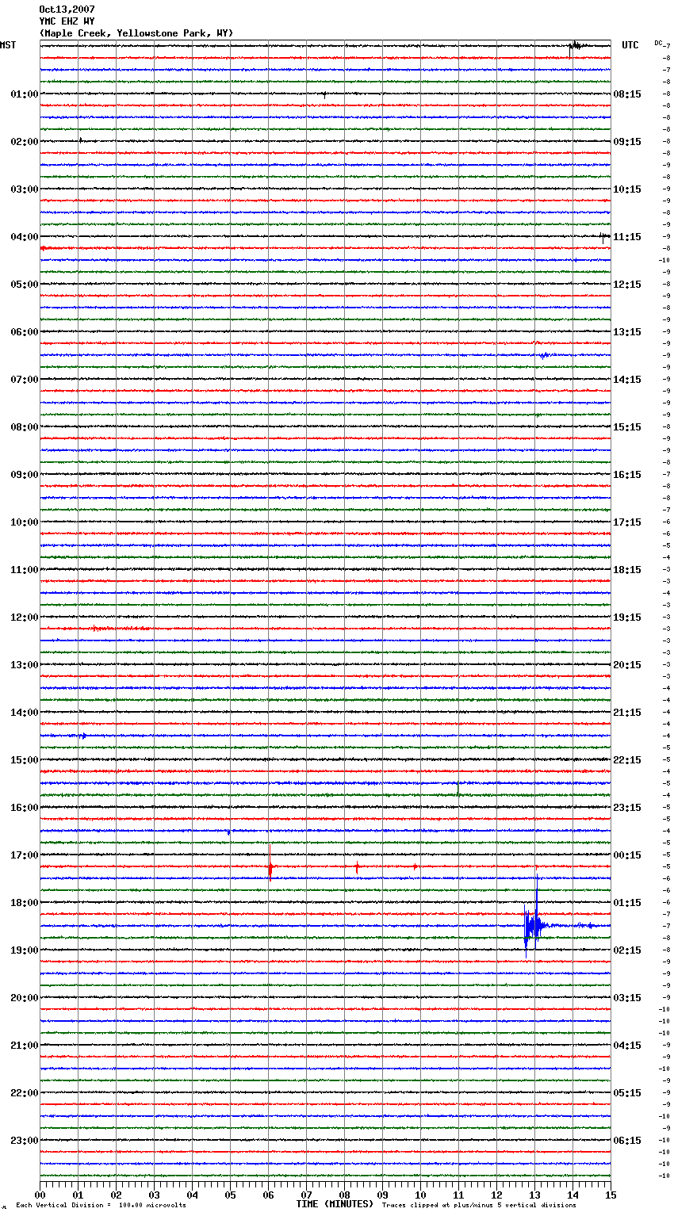Click the TIME (MINUTES) axis title
Screen dimensions: 674x1216
[x=335, y=1204]
